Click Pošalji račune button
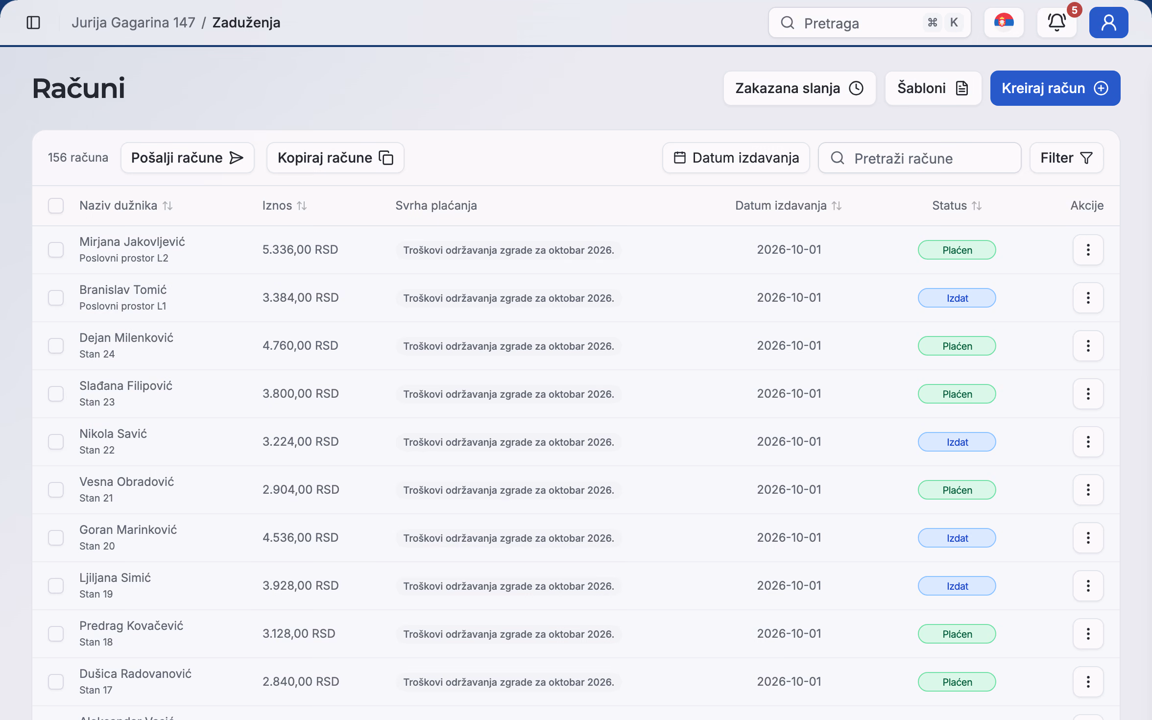This screenshot has width=1152, height=720. pos(187,158)
